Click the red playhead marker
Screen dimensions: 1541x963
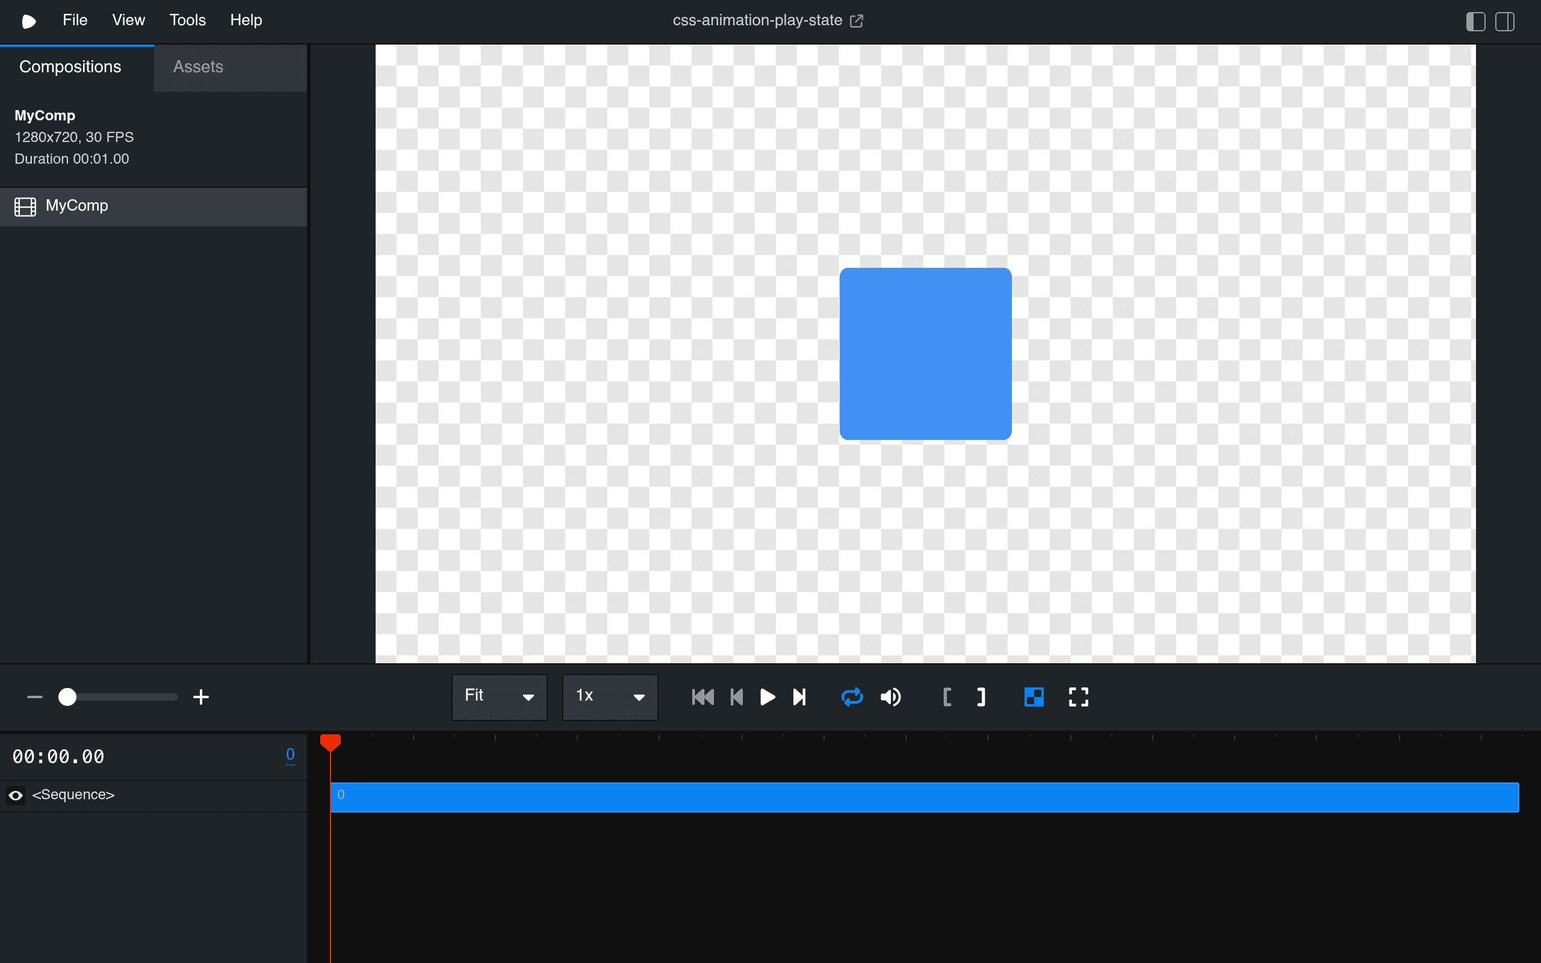pos(330,742)
